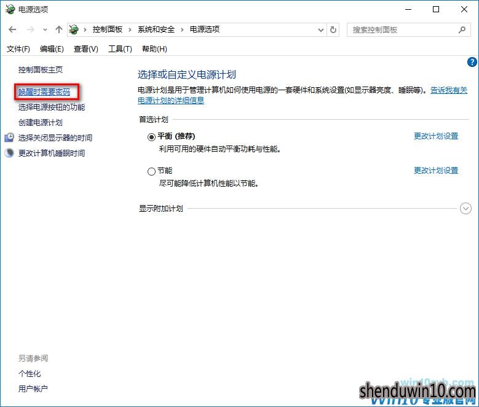Open the 查看(V) menu

tap(86, 48)
